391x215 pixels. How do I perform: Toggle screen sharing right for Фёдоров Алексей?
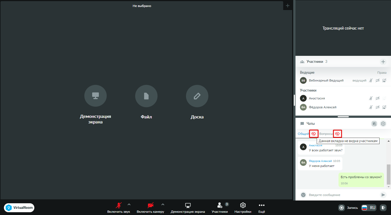[x=384, y=107]
